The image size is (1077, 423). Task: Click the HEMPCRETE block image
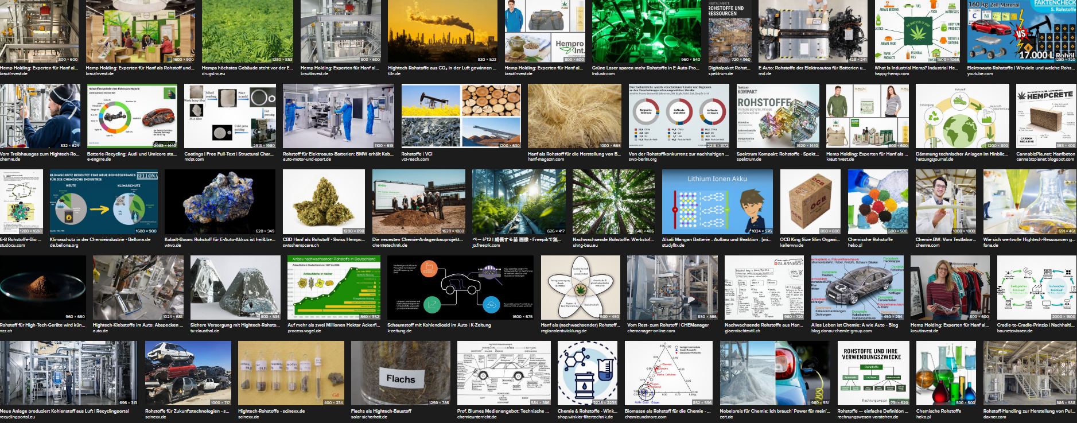(1045, 117)
